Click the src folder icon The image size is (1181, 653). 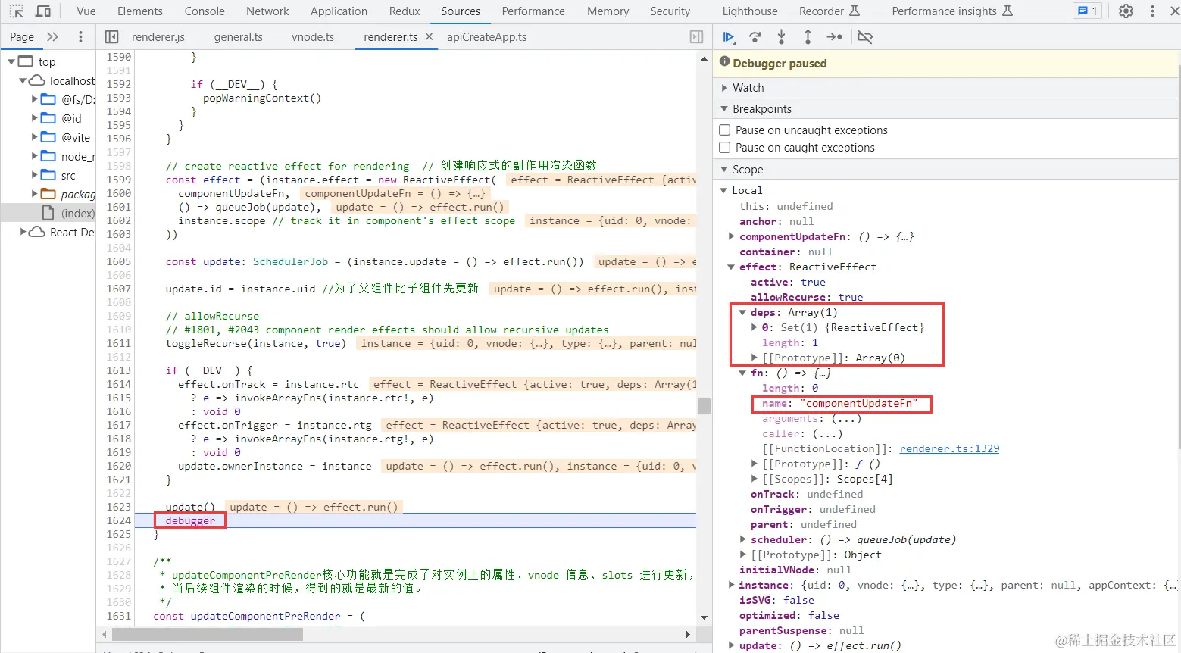click(x=48, y=175)
